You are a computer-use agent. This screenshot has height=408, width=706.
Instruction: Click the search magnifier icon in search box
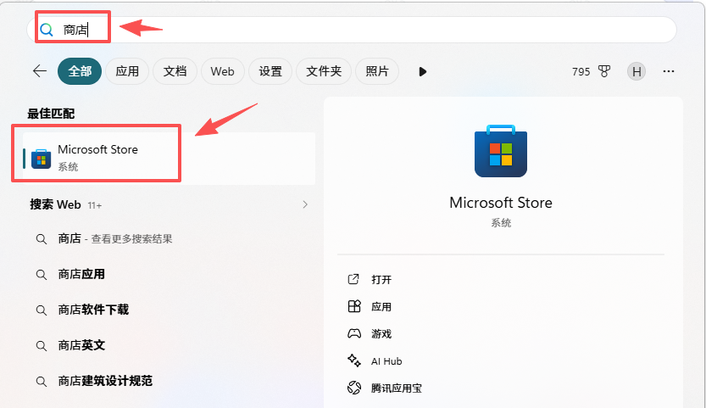pyautogui.click(x=47, y=30)
